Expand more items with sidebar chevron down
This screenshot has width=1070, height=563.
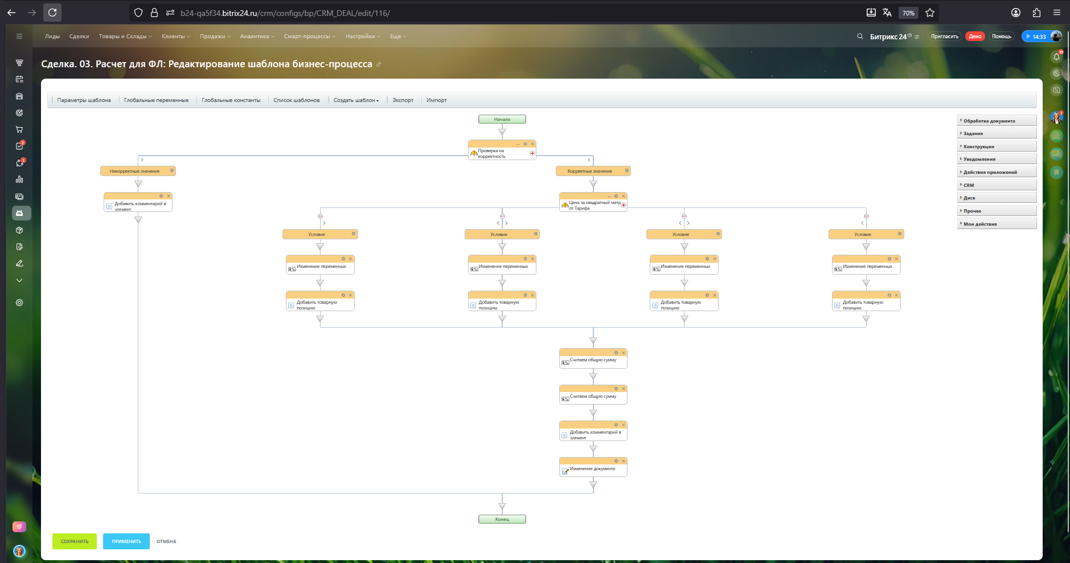[19, 280]
